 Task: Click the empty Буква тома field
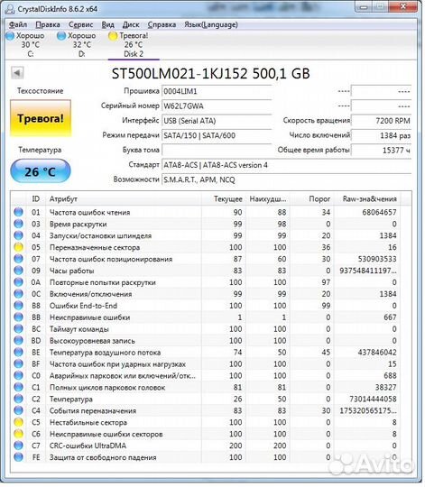tap(217, 150)
